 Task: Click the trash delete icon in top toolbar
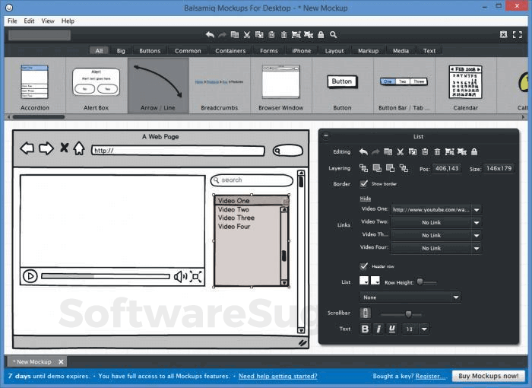(x=283, y=35)
